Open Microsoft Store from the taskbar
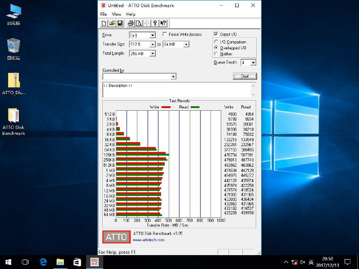359x269 pixels. pos(77,262)
